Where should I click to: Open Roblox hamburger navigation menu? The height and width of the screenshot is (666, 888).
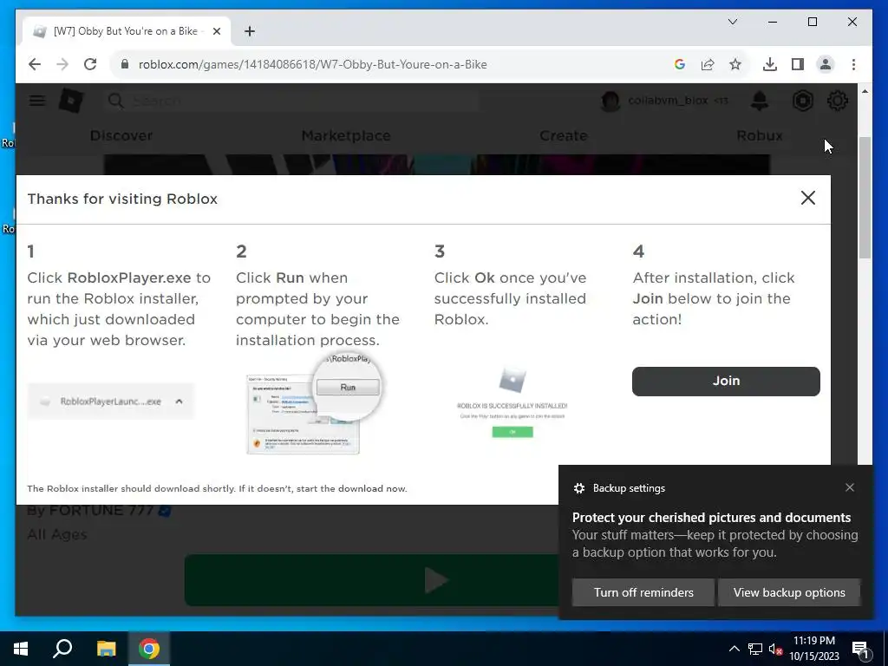37,101
